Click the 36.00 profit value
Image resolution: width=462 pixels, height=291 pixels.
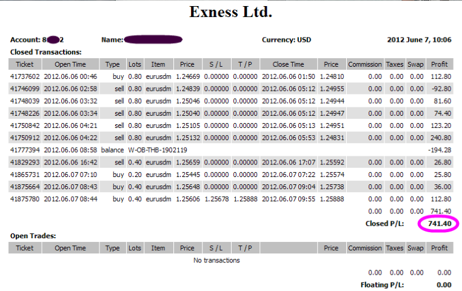pos(442,187)
